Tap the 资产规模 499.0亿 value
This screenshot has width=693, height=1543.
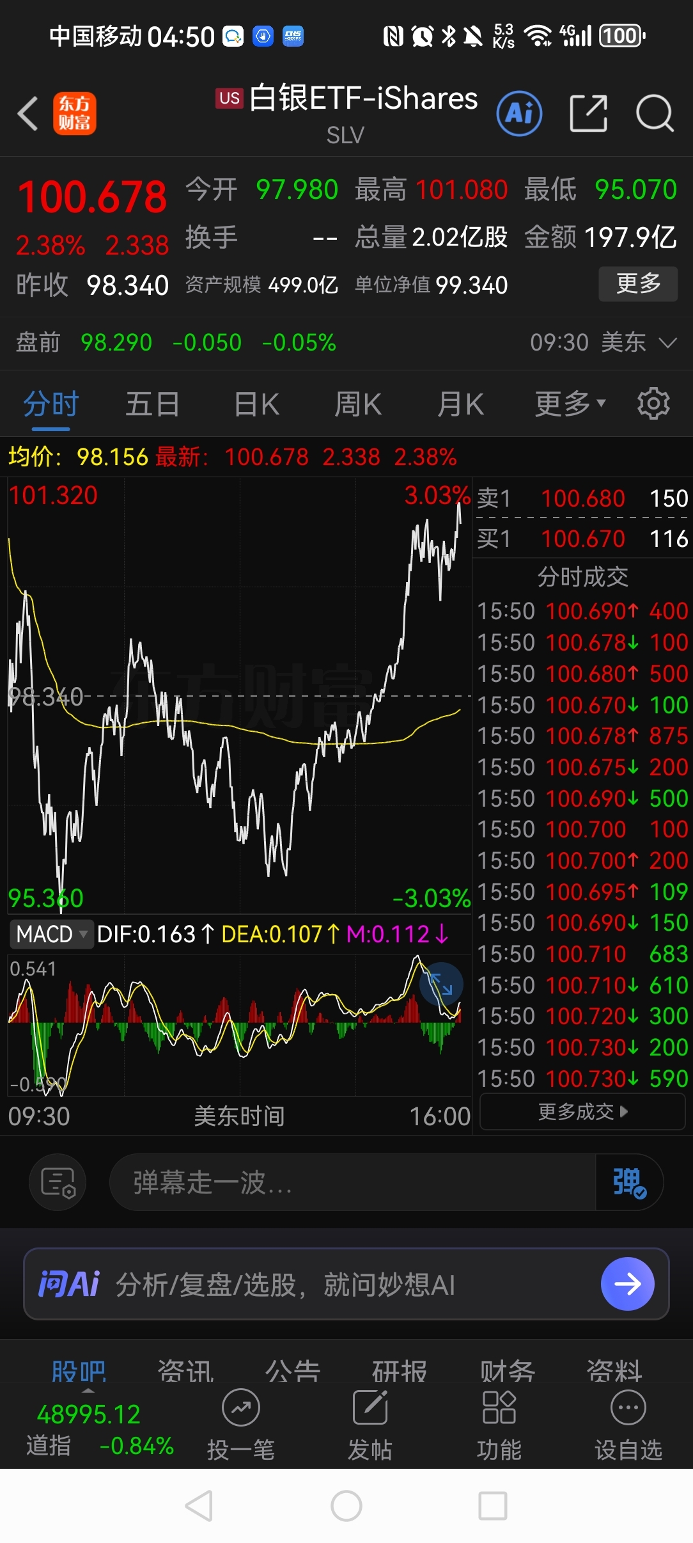click(x=261, y=285)
